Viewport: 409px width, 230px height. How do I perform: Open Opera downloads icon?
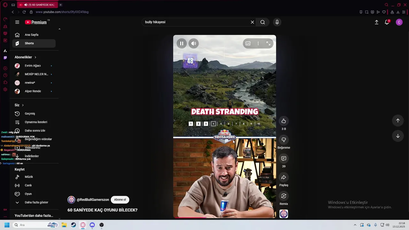(x=398, y=12)
